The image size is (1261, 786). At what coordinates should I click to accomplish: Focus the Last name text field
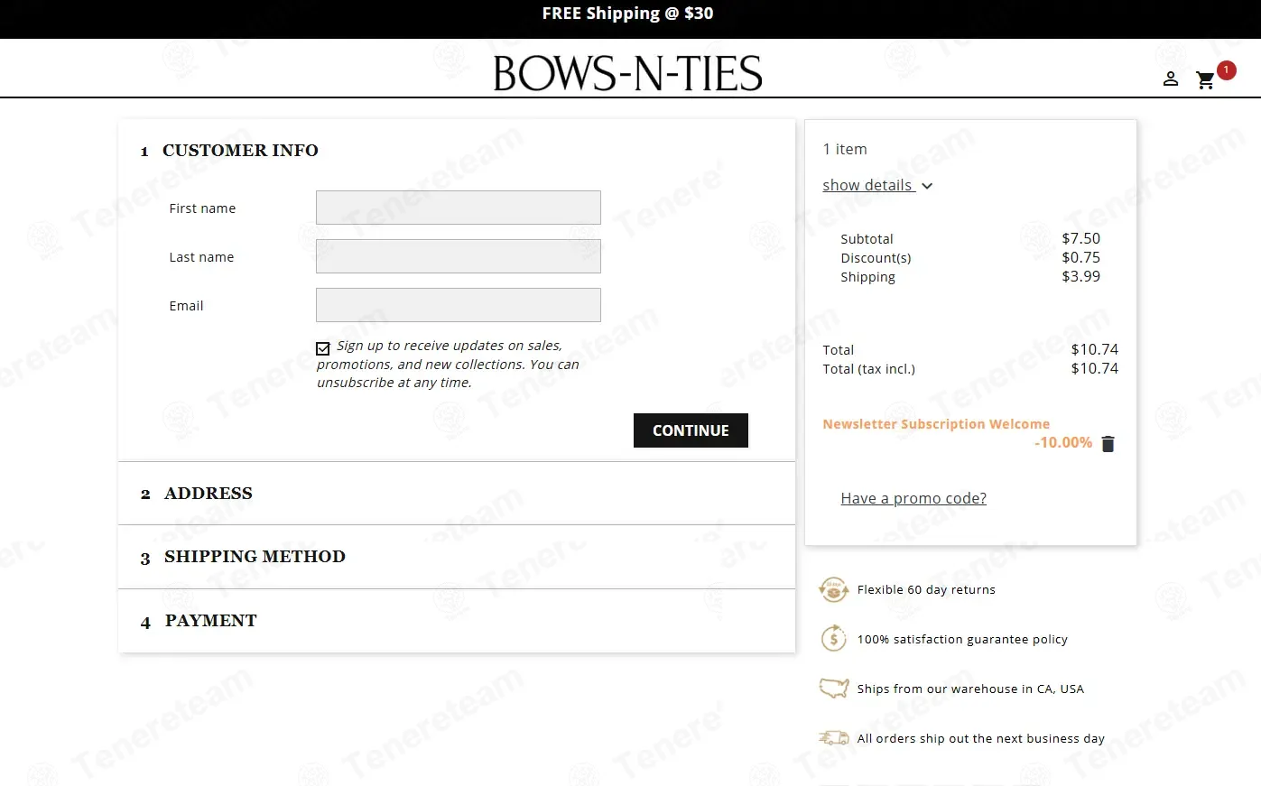click(458, 256)
